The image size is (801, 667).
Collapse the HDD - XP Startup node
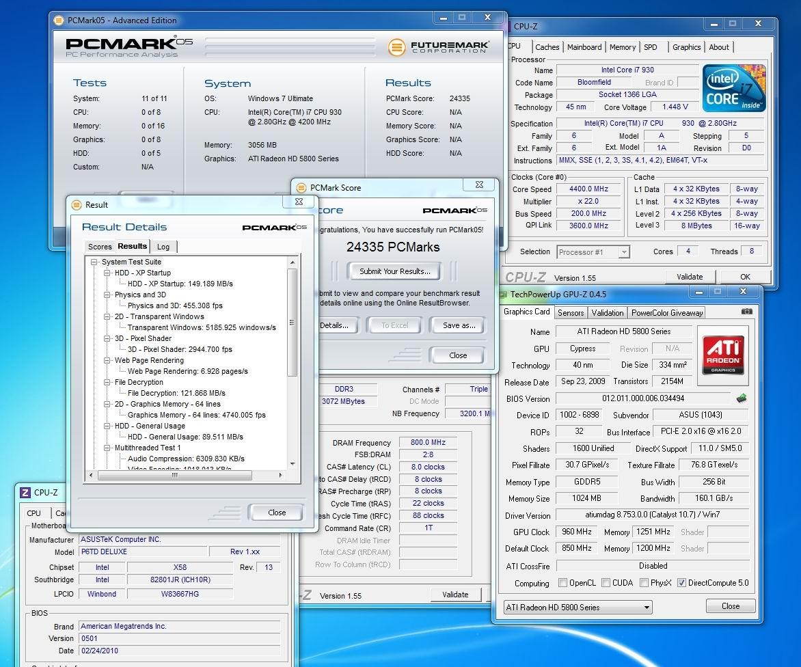pos(107,273)
